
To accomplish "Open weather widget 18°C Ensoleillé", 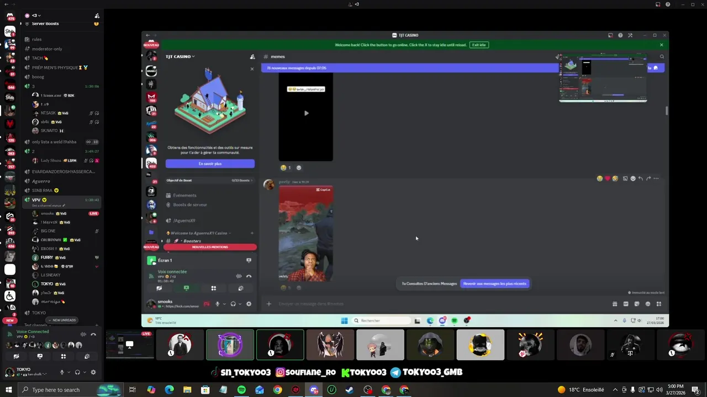I will click(581, 390).
